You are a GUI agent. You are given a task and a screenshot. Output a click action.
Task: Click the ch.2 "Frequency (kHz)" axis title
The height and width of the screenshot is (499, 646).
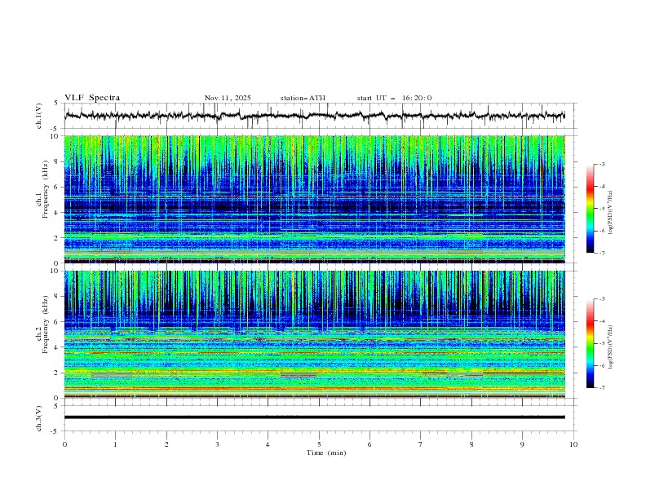(46, 325)
